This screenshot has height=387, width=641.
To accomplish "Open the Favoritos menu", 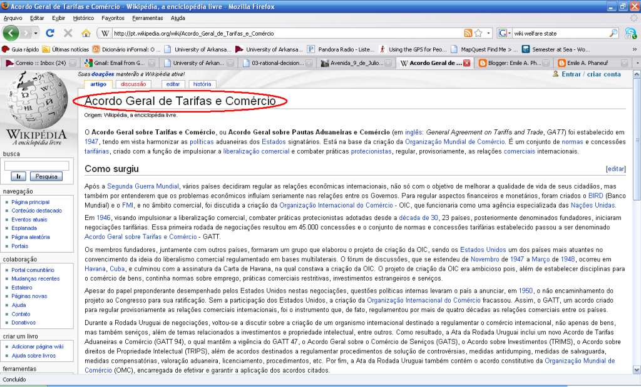I will point(113,18).
